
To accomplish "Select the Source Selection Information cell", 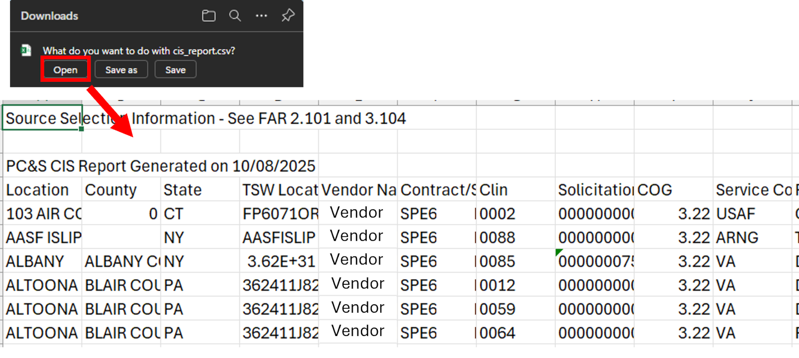I will (42, 118).
